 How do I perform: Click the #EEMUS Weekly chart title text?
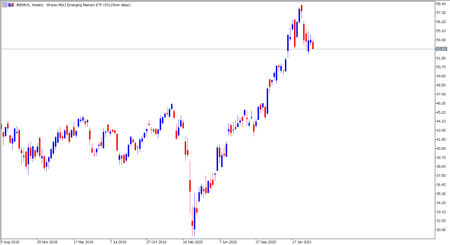click(x=73, y=5)
